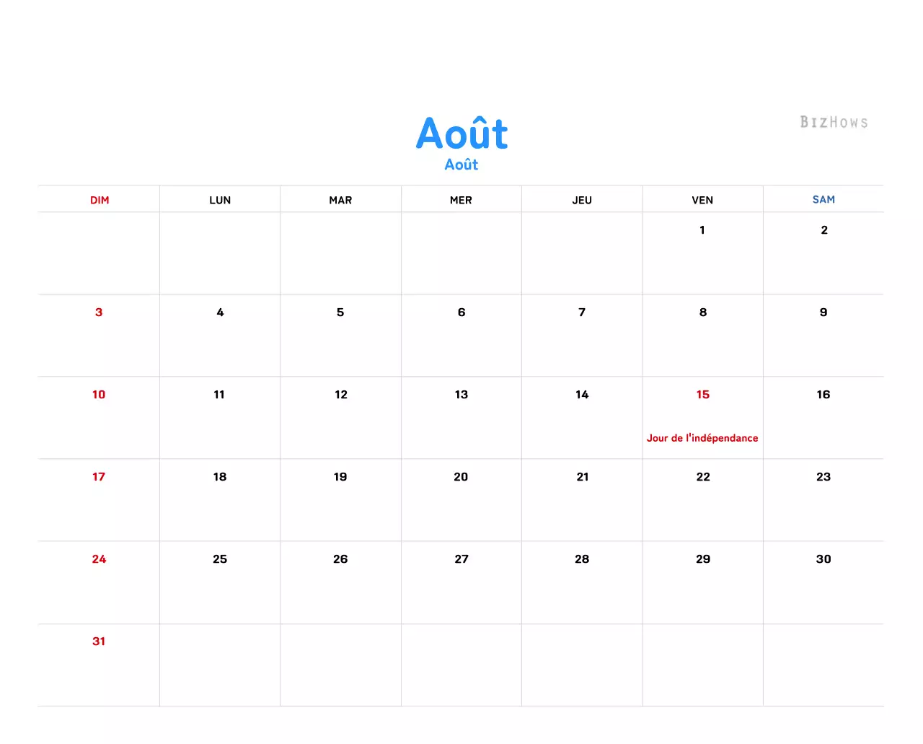Select August 1 on the calendar
923x744 pixels.
tap(702, 230)
